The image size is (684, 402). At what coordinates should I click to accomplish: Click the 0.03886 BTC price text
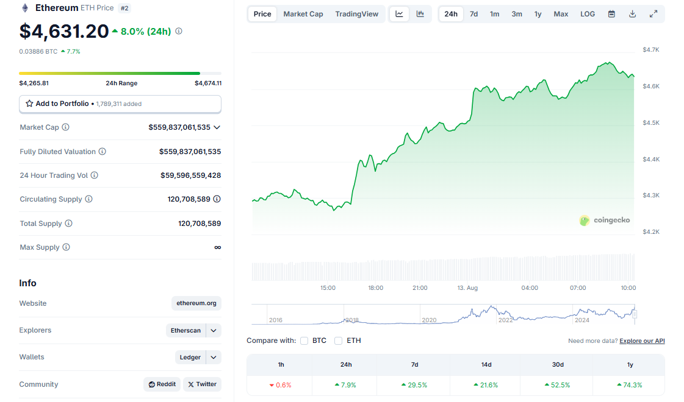click(38, 51)
